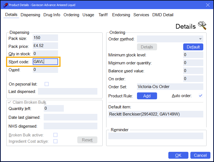Click the NHS dispensed field
This screenshot has height=162, width=214.
coord(70,126)
